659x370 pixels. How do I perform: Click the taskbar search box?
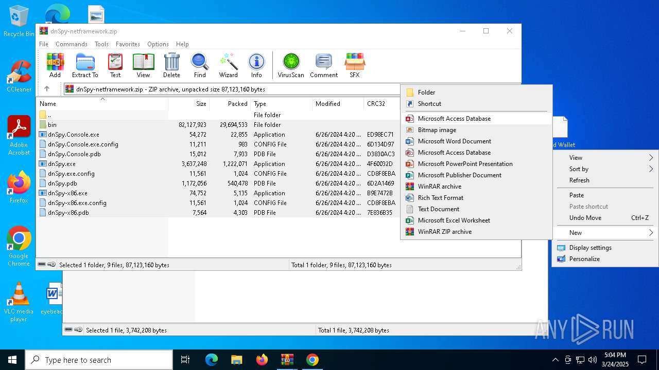point(99,360)
